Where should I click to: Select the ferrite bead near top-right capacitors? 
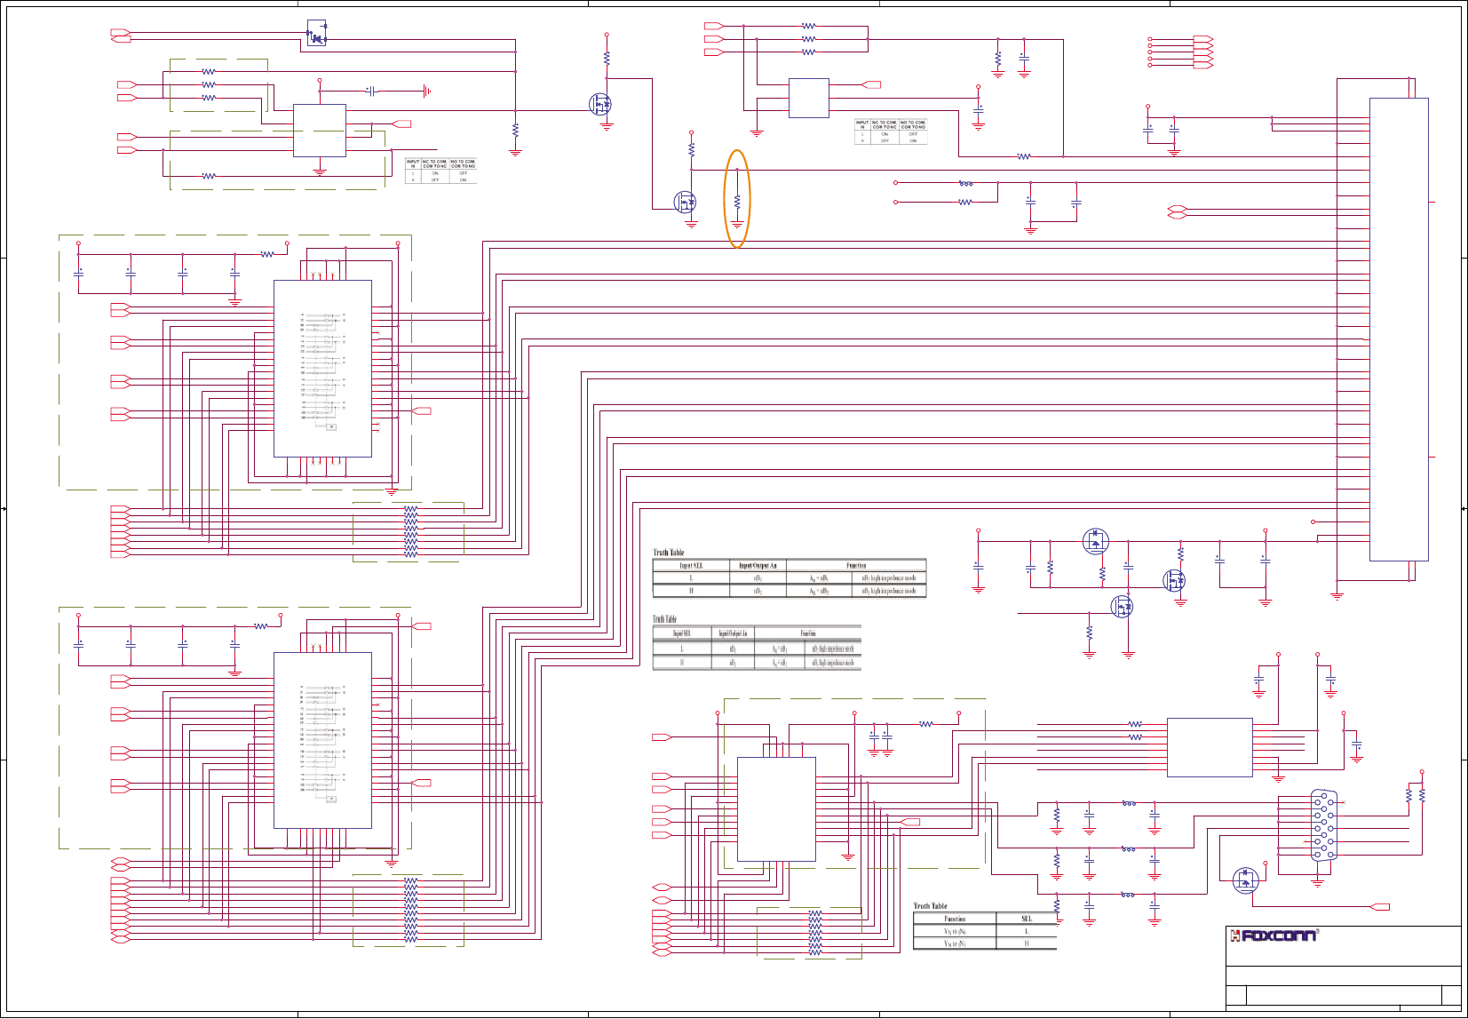(x=966, y=183)
